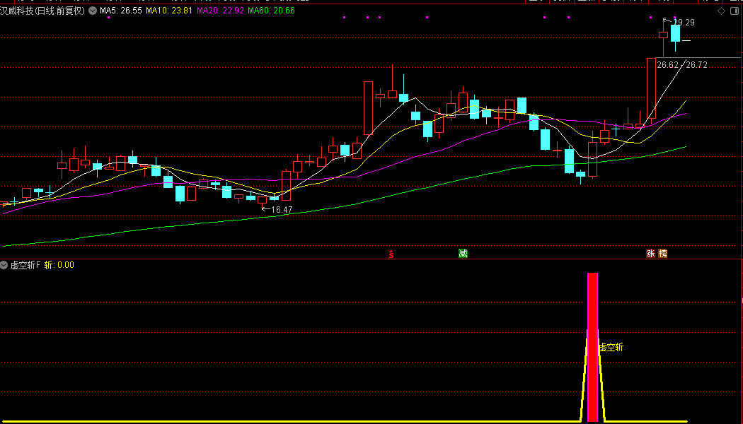Image resolution: width=743 pixels, height=424 pixels.
Task: Open the green 减 event marker
Action: click(x=463, y=254)
